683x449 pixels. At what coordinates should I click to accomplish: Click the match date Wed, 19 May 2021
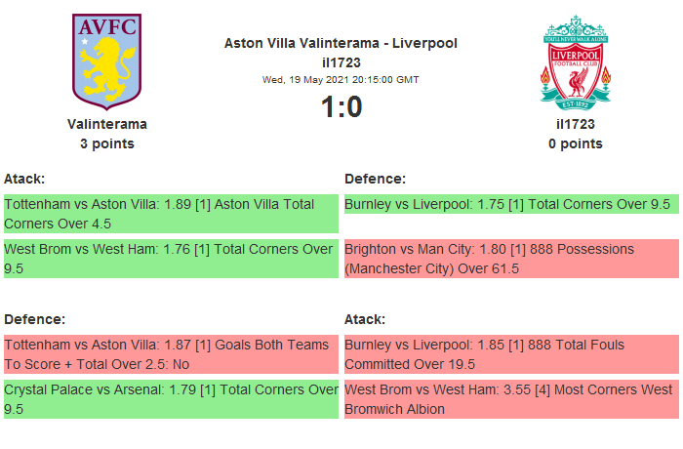coord(341,79)
